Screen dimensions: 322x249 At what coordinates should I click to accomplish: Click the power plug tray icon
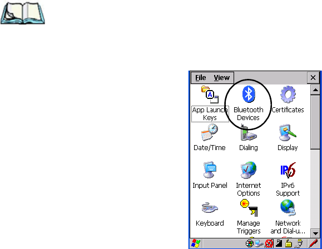point(299,243)
